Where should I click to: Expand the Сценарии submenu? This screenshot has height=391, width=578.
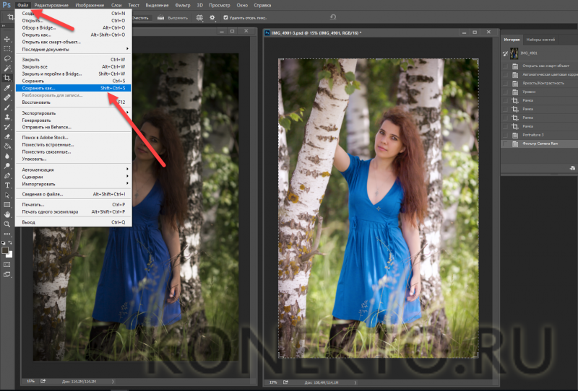[73, 177]
